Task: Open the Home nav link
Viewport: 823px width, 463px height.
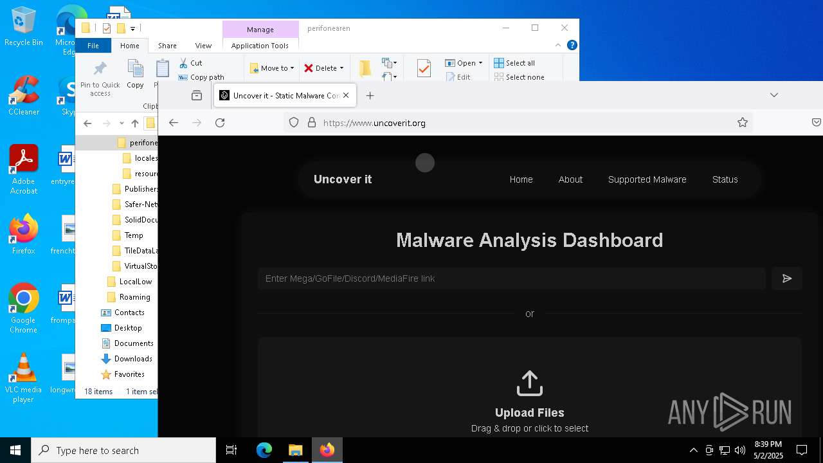Action: click(x=521, y=179)
